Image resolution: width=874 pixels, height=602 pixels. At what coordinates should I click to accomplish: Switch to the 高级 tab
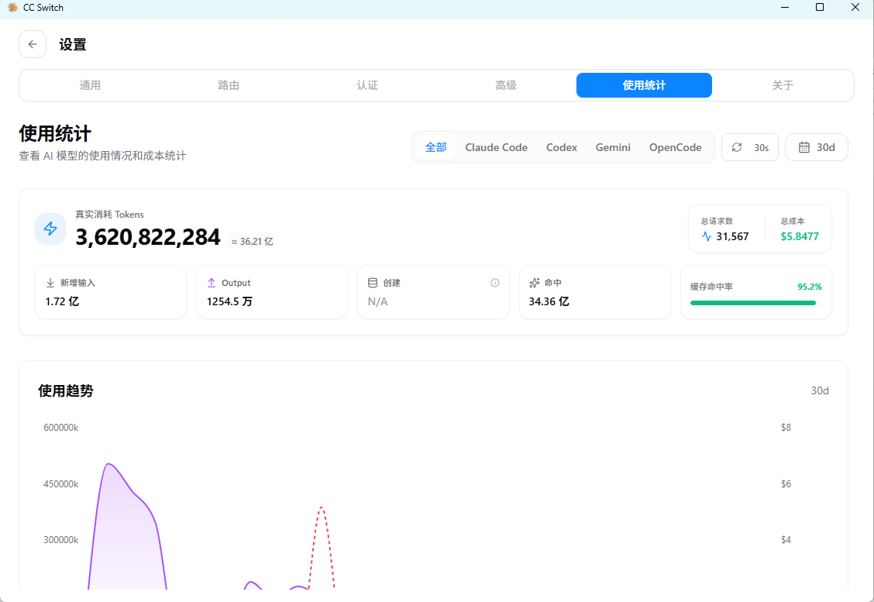tap(505, 85)
